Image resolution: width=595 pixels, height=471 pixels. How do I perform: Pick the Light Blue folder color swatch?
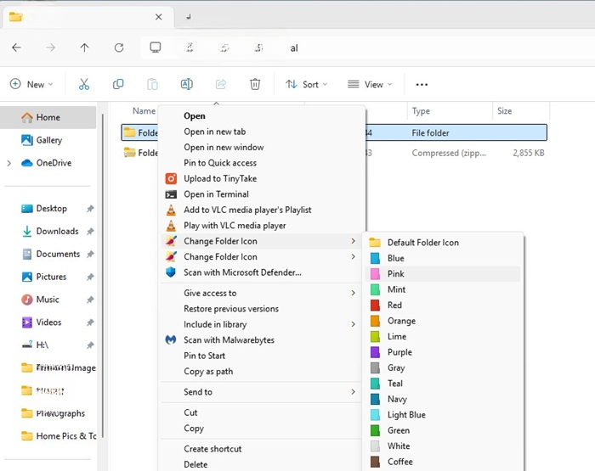tap(375, 414)
